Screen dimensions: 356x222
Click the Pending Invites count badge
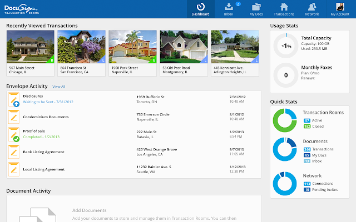306,189
